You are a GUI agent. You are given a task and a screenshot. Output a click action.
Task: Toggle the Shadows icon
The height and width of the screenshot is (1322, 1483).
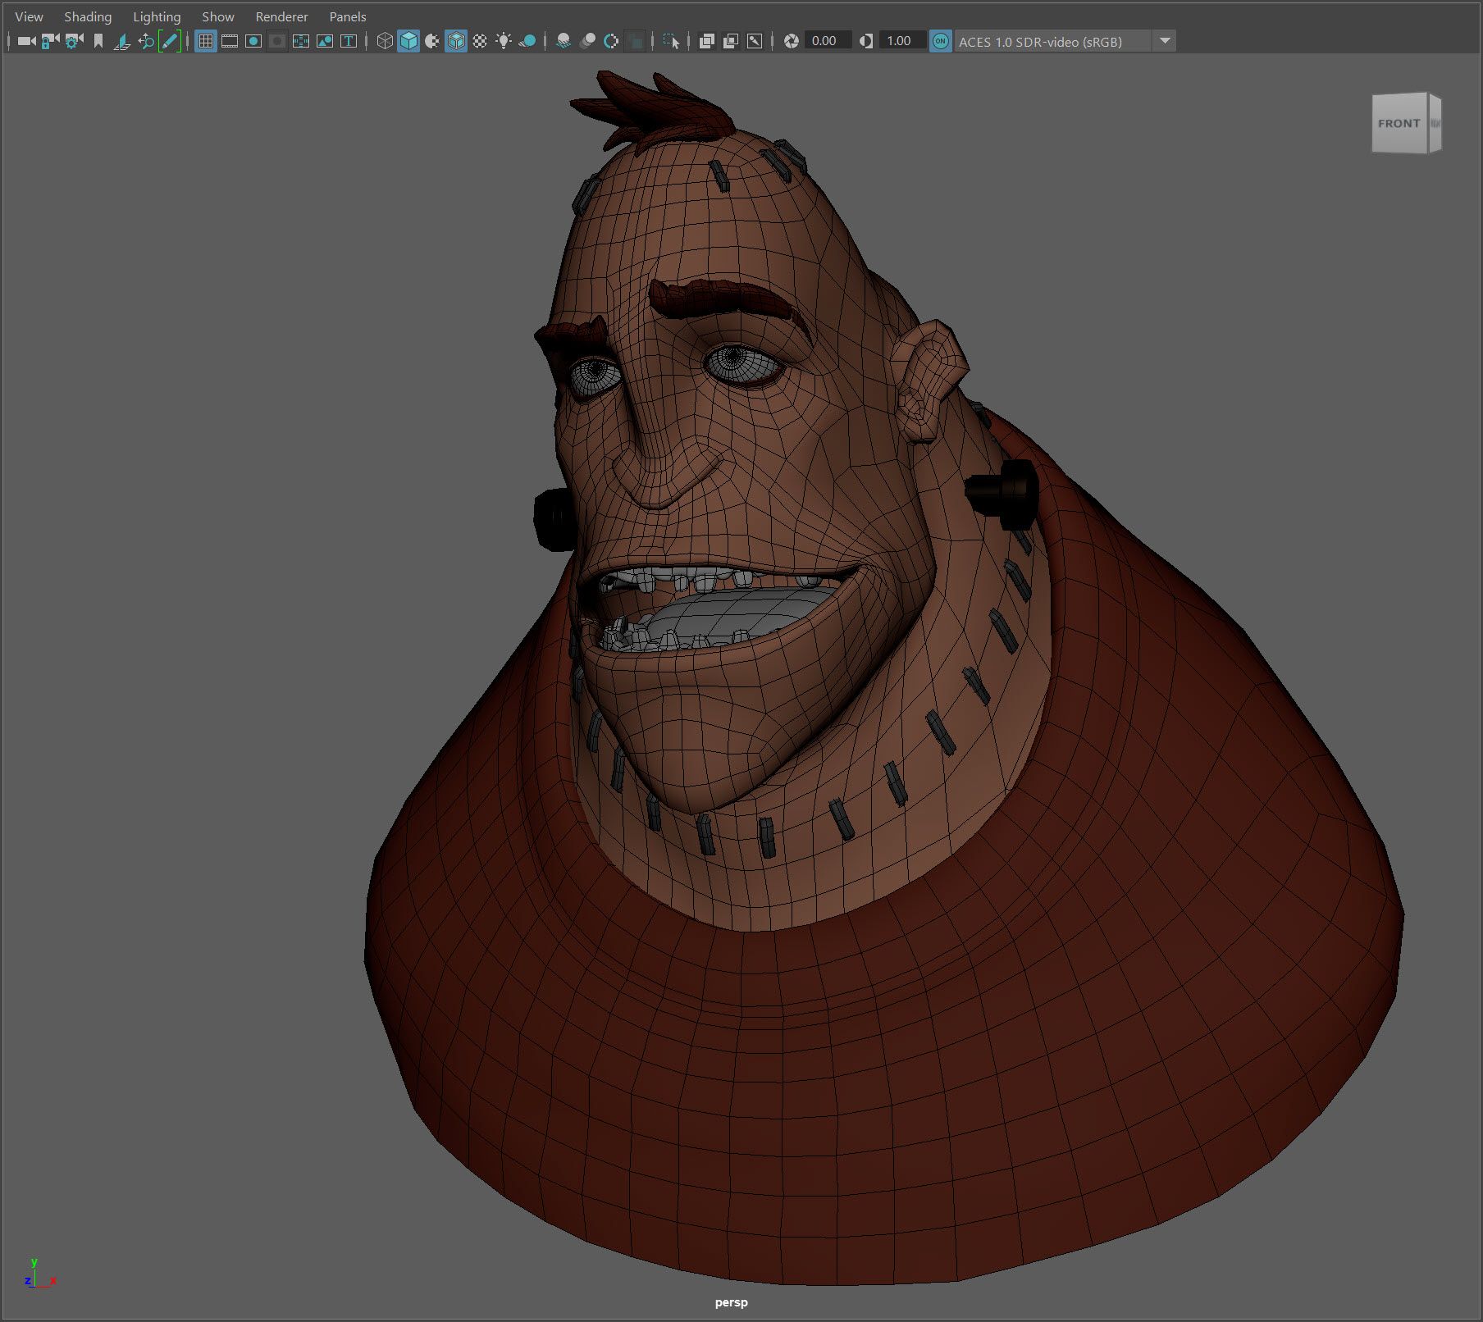point(527,41)
